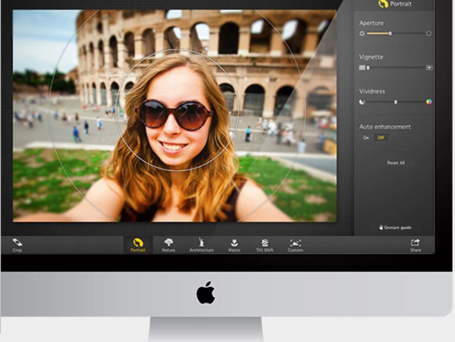This screenshot has width=455, height=342.
Task: Click the large aperture icon
Action: click(428, 33)
